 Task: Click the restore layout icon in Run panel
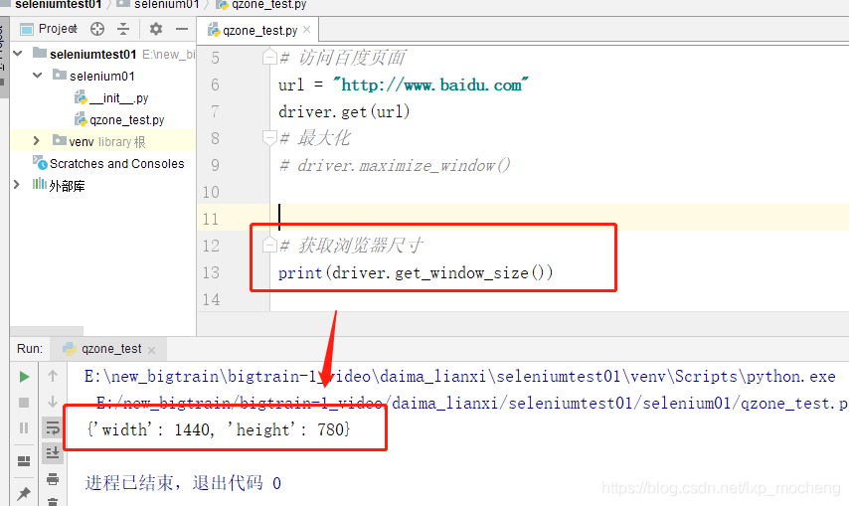[x=24, y=461]
